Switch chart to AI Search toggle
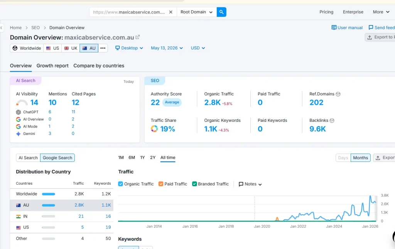 (x=28, y=158)
